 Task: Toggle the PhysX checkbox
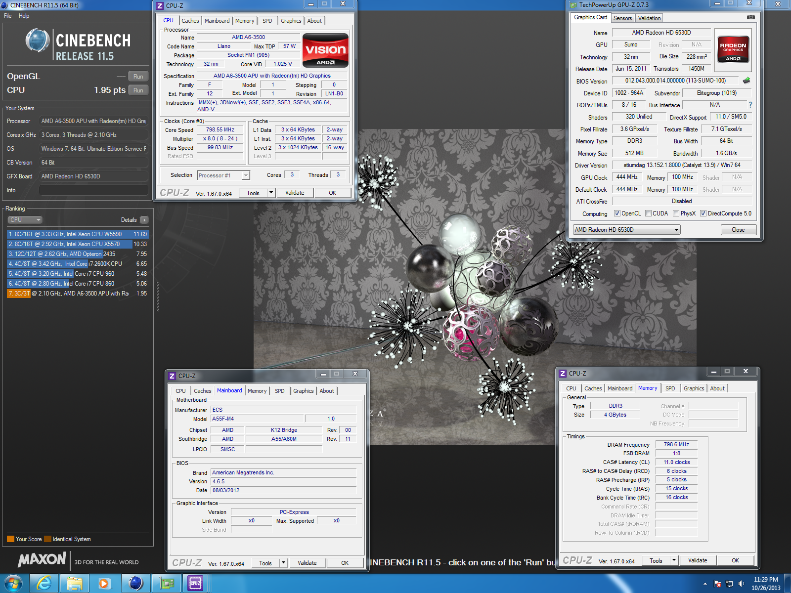coord(676,213)
